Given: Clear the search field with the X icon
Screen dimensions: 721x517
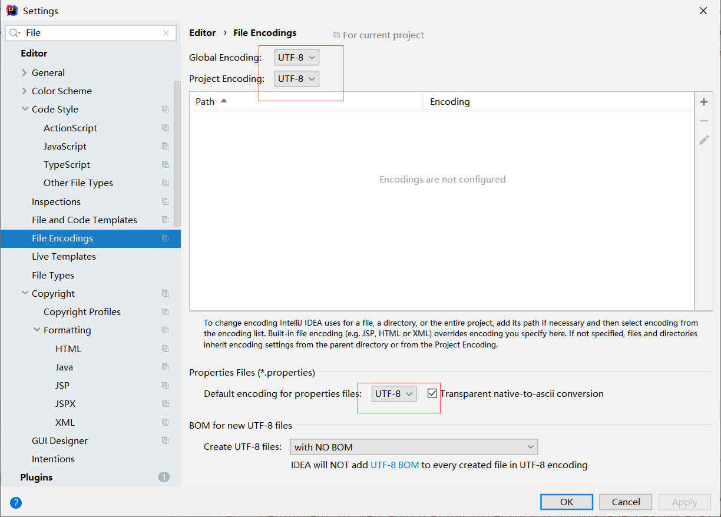Looking at the screenshot, I should pos(166,33).
